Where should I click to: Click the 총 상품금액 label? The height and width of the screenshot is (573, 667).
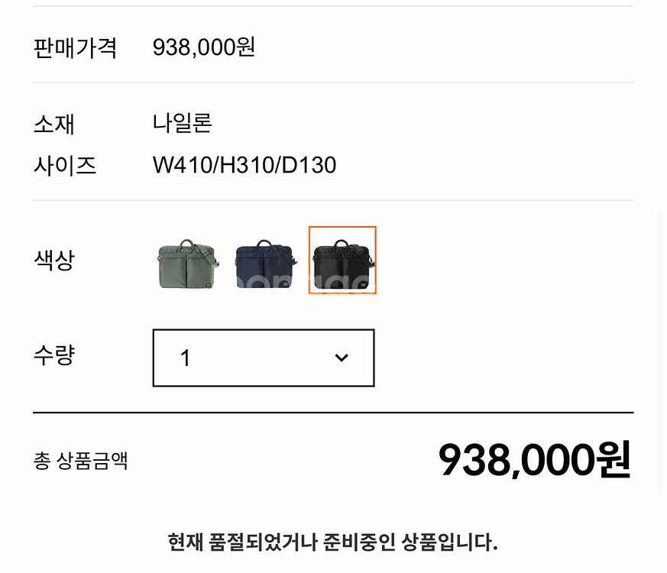tap(80, 461)
